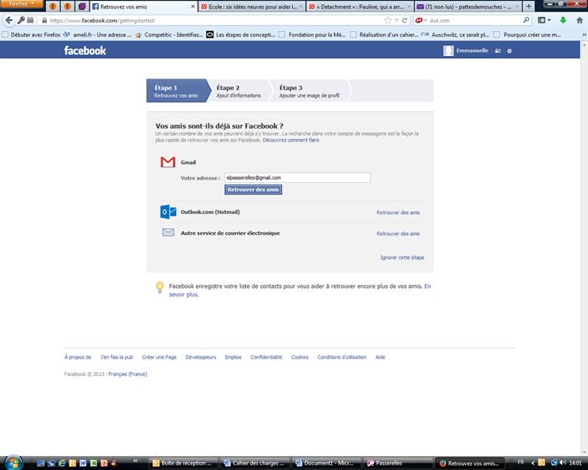Image resolution: width=588 pixels, height=470 pixels.
Task: Find friends via Outlook.com (Hotmail) link
Action: pyautogui.click(x=398, y=212)
